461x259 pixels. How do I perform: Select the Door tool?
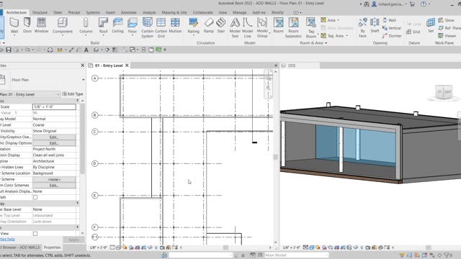pyautogui.click(x=27, y=25)
